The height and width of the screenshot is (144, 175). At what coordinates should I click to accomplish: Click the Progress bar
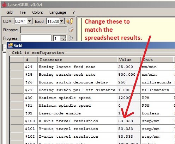click(x=36, y=38)
